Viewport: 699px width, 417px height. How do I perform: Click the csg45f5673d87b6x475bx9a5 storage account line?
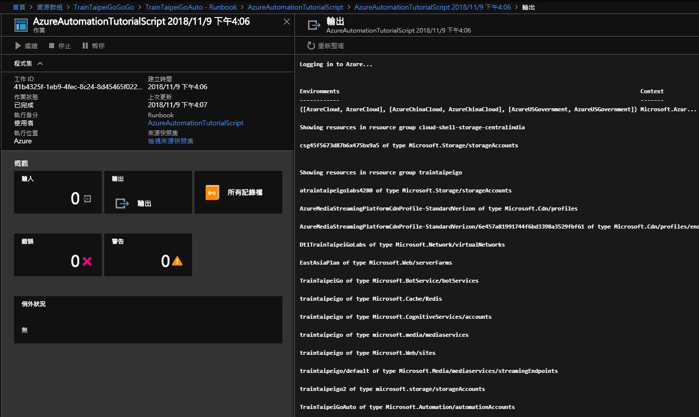409,145
